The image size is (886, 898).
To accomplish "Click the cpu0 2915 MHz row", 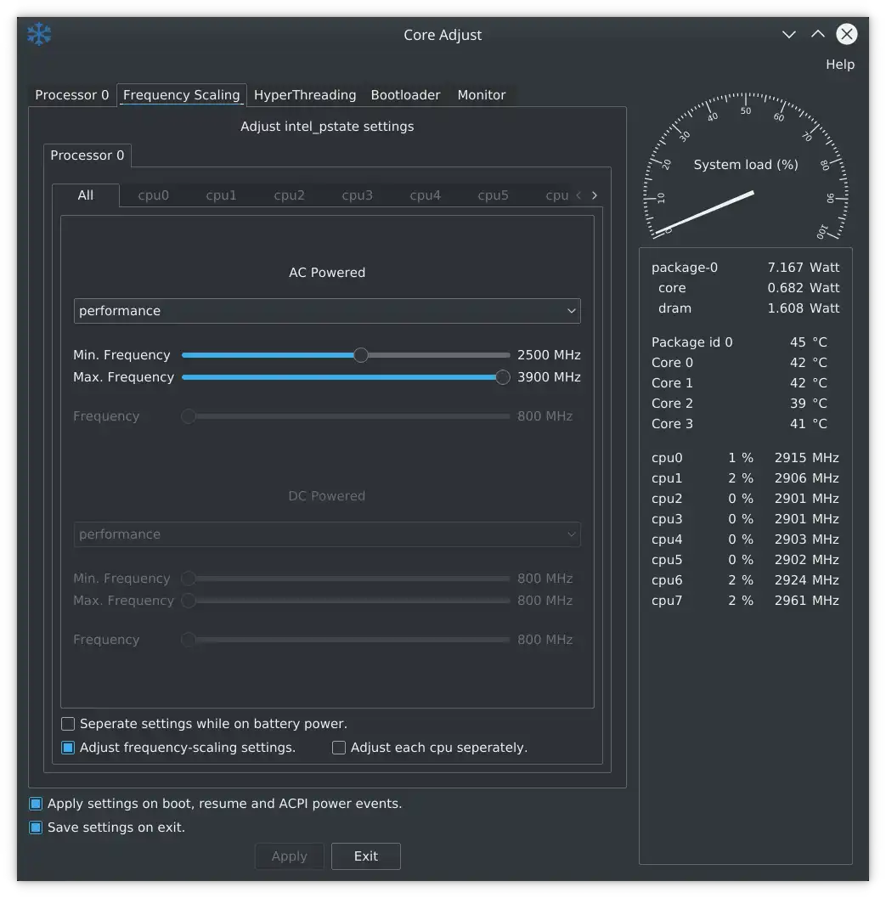I will pos(745,458).
